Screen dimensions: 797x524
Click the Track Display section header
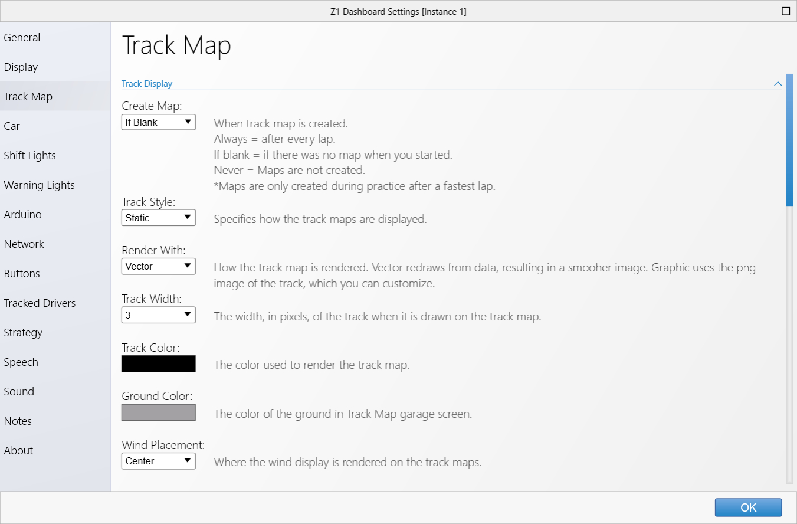pos(147,84)
